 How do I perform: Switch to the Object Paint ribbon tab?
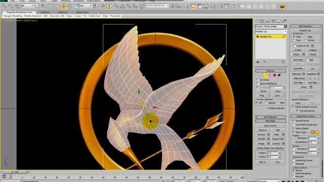[x=82, y=12]
